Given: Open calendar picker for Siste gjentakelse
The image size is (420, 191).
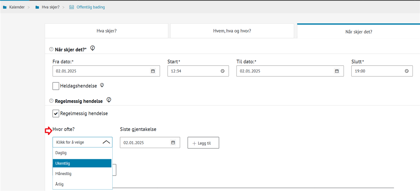Looking at the screenshot, I should pos(173,143).
